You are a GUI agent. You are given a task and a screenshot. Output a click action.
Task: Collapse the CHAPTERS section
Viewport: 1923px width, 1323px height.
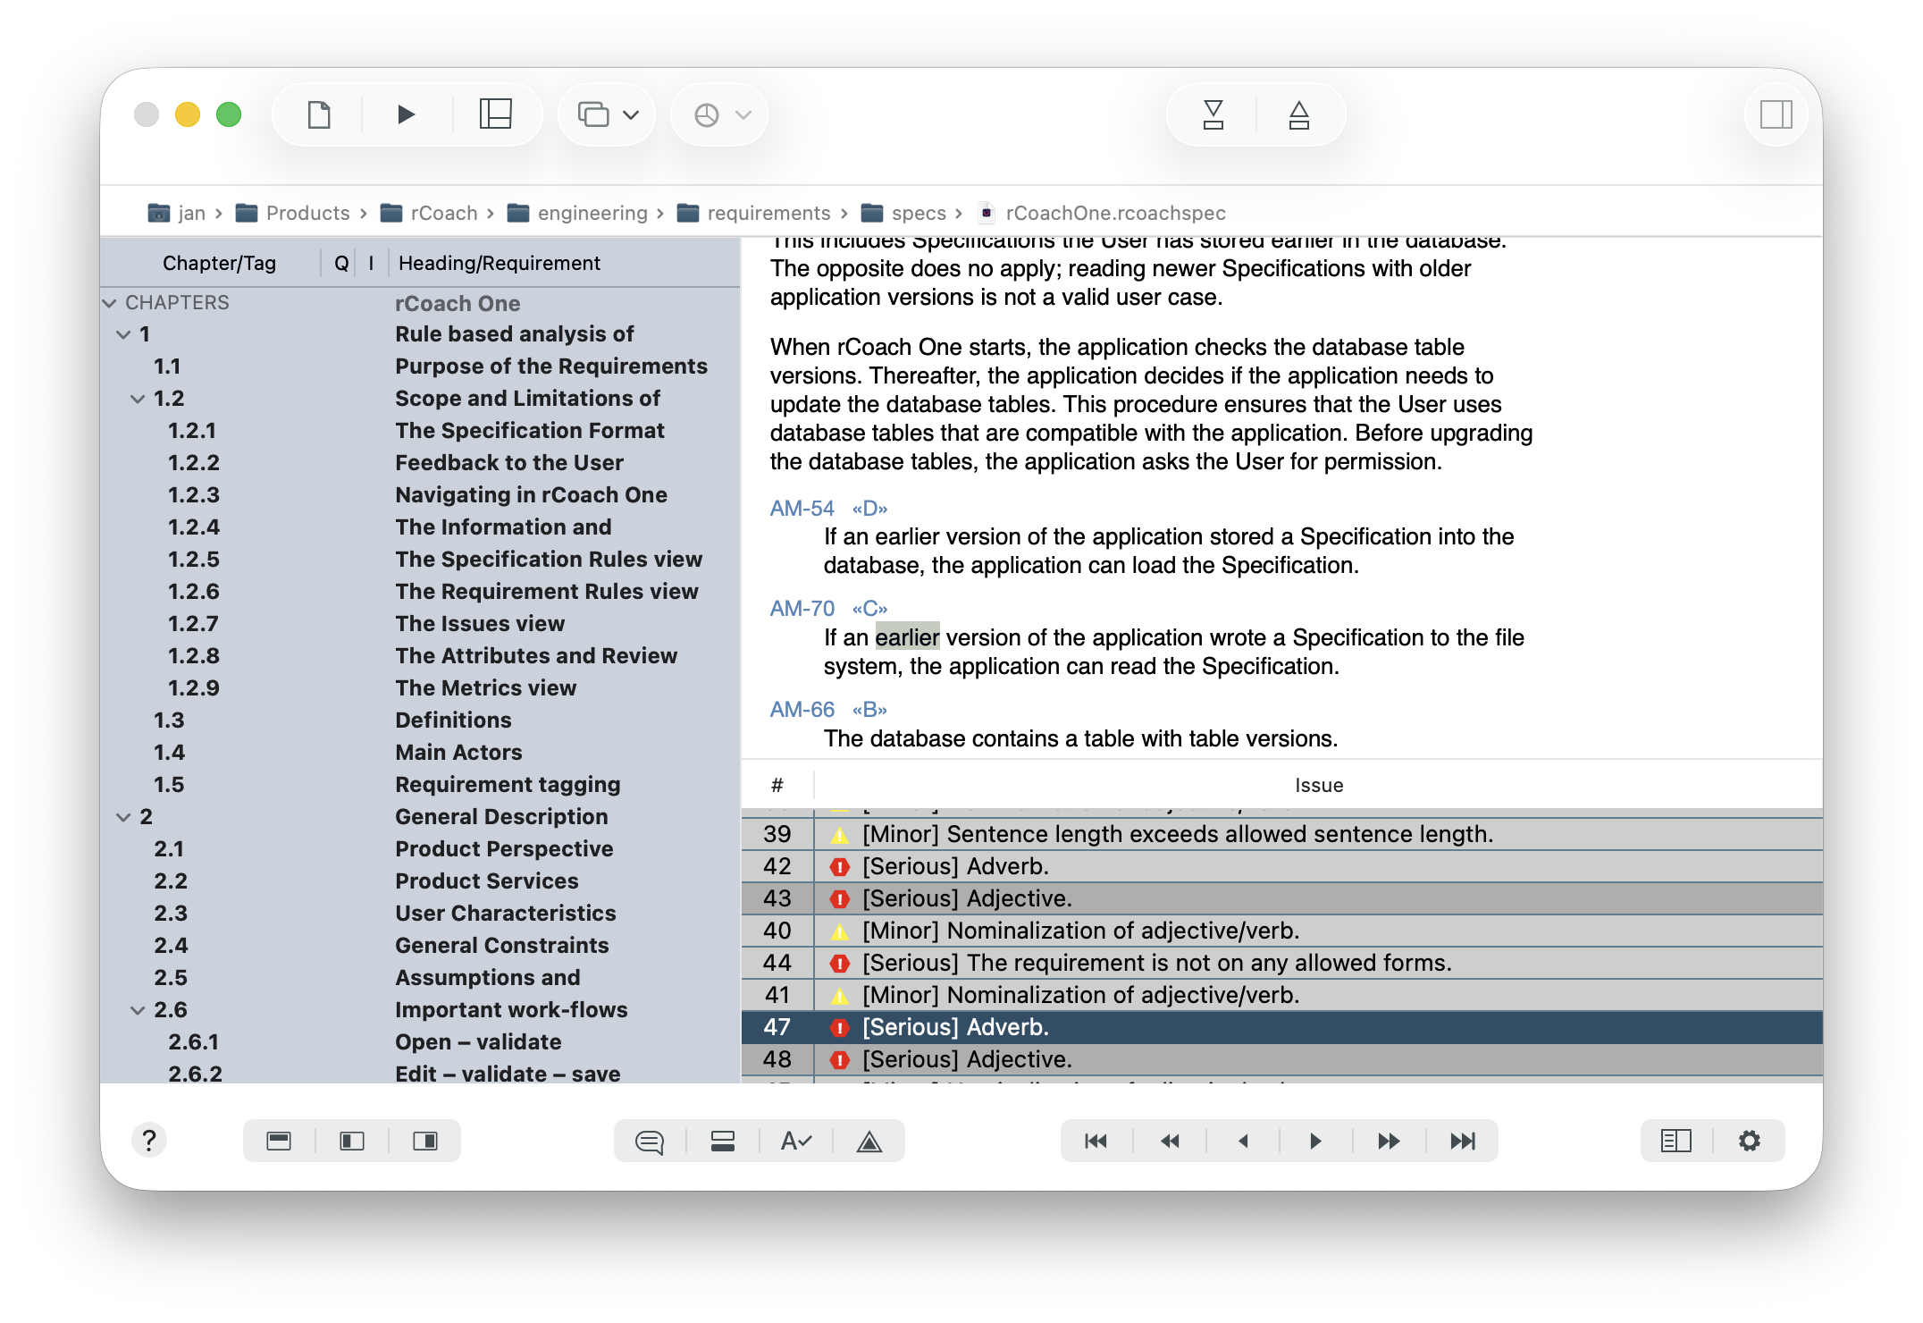coord(110,303)
